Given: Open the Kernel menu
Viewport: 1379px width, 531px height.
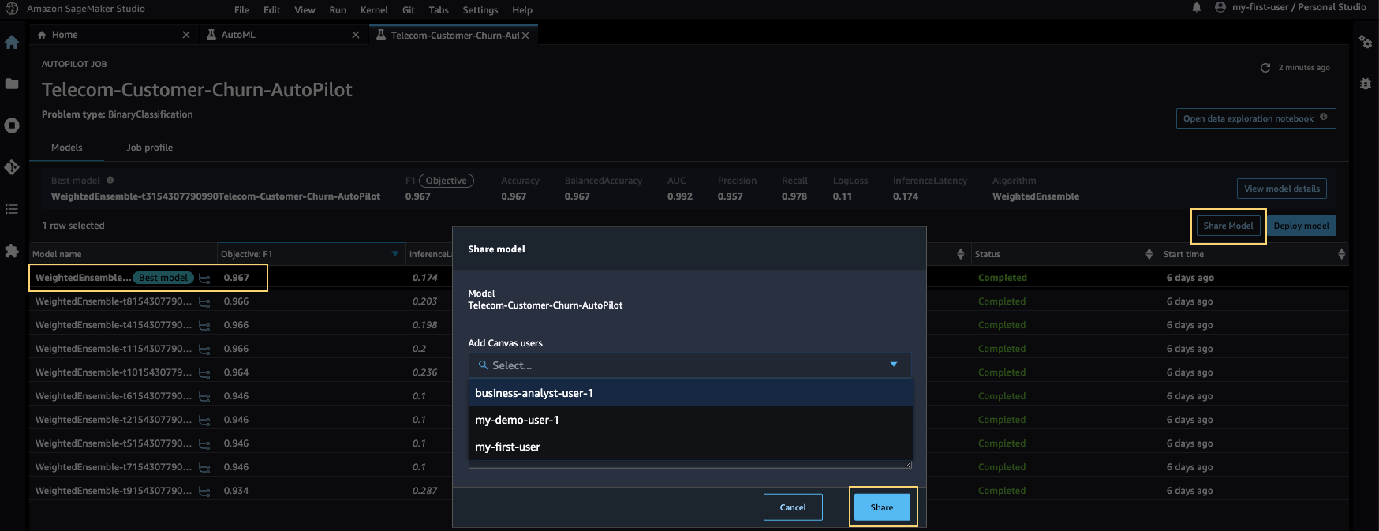Looking at the screenshot, I should coord(374,10).
